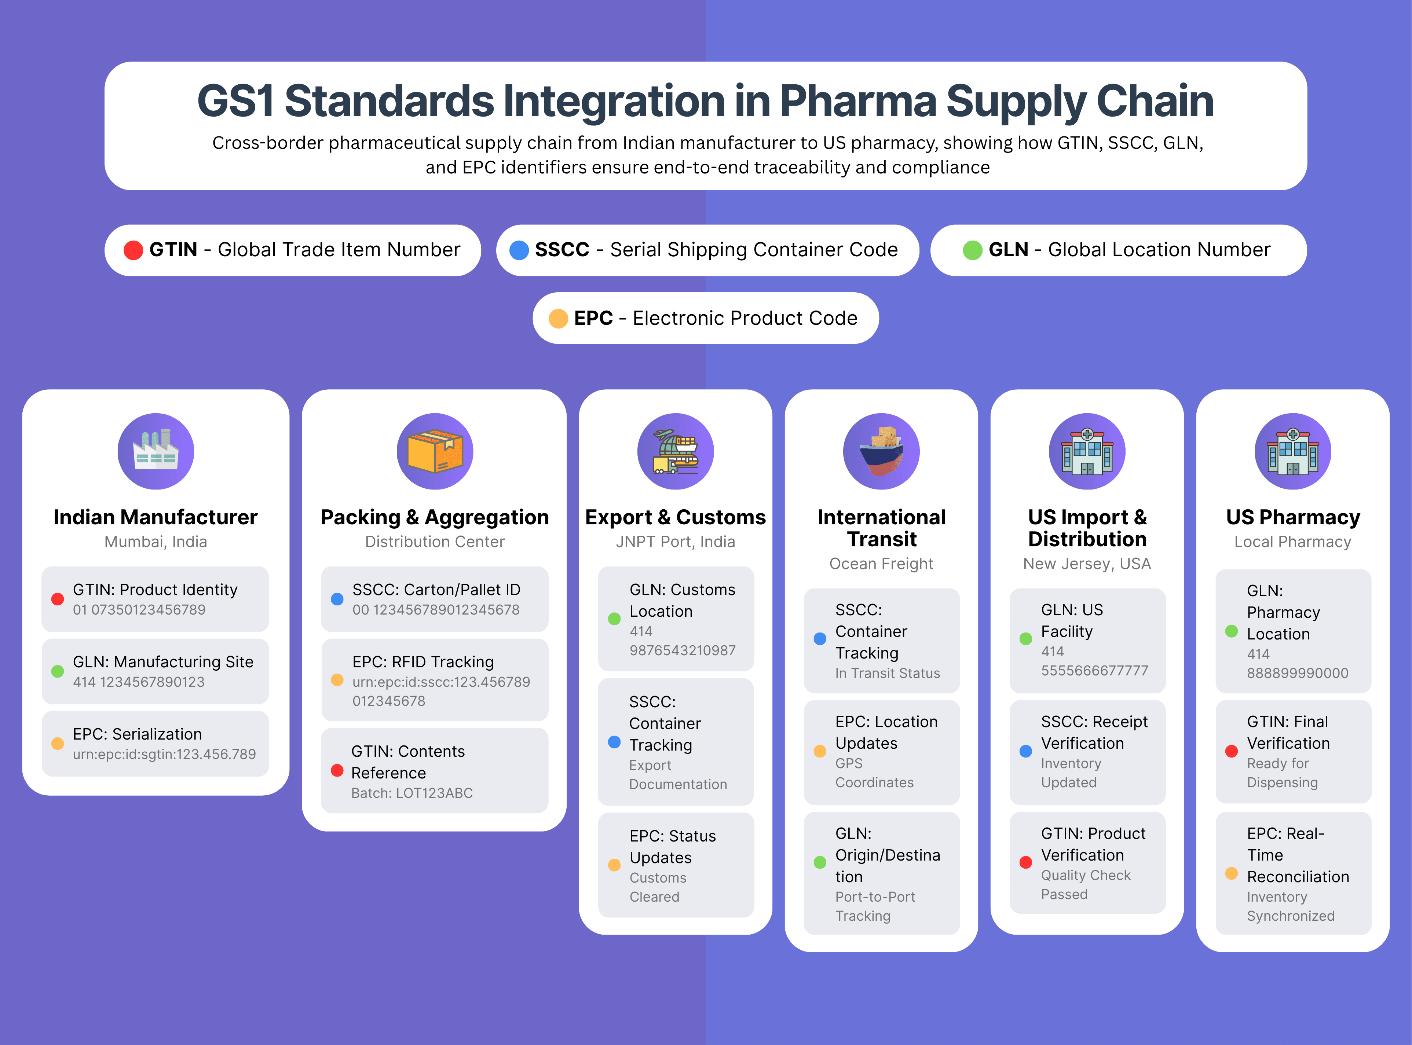Click the building icon above US Import & Distribution
Image resolution: width=1412 pixels, height=1045 pixels.
click(x=1087, y=451)
